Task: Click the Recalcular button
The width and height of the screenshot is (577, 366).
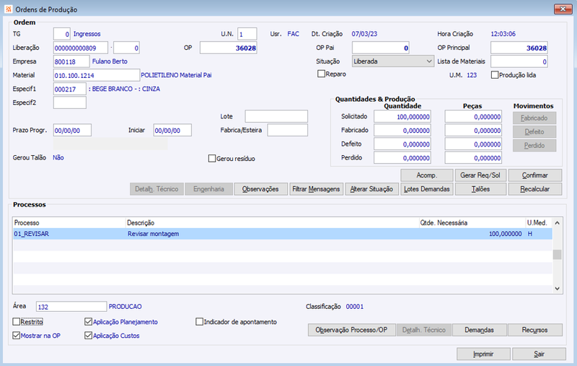Action: click(x=535, y=189)
